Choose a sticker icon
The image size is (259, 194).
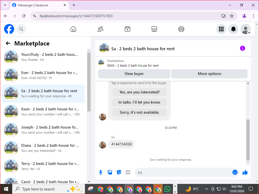pos(119,172)
